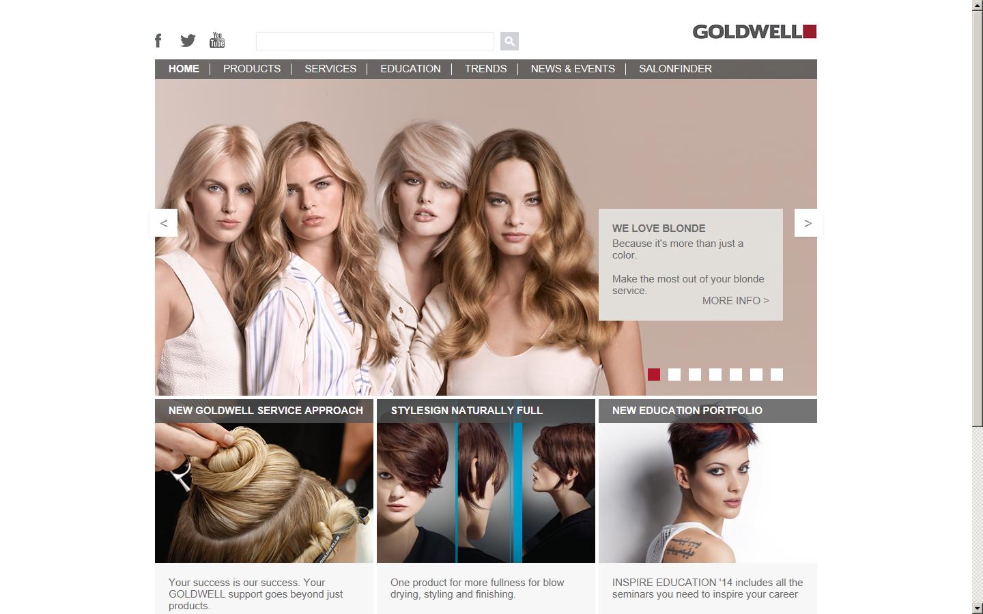Click the right carousel arrow
This screenshot has width=983, height=614.
(808, 222)
